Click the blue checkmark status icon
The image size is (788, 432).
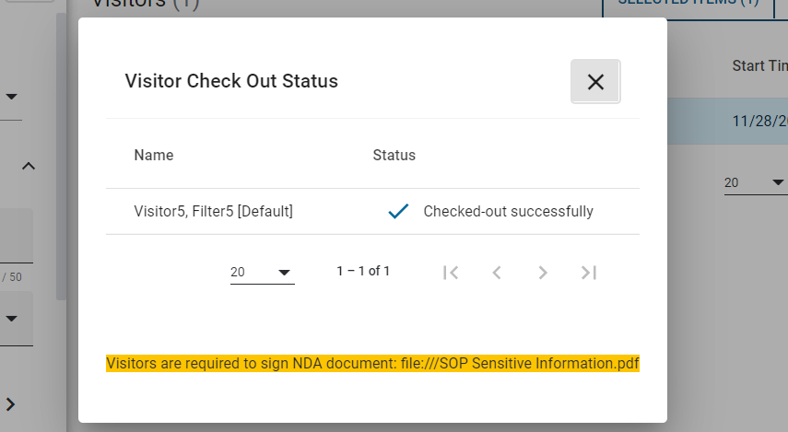pos(398,211)
